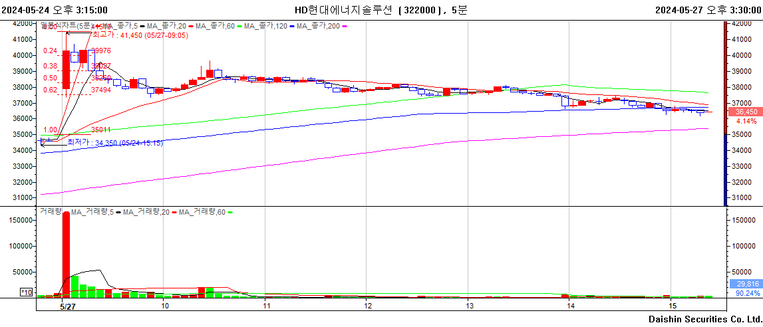
Task: Click the 14 o'clock time axis label
Action: tap(570, 306)
